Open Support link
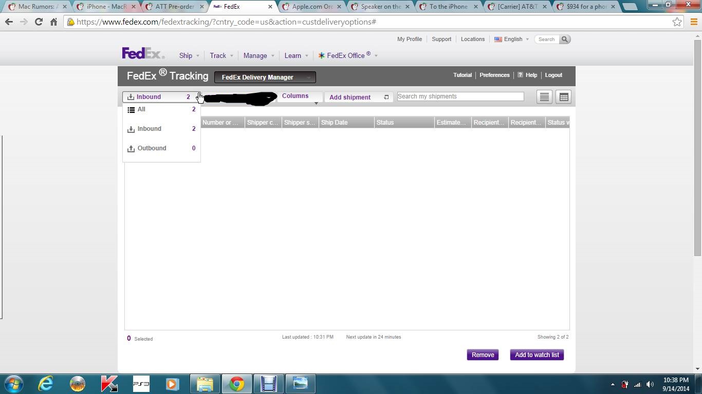Screen dimensions: 702x394 tap(441, 39)
